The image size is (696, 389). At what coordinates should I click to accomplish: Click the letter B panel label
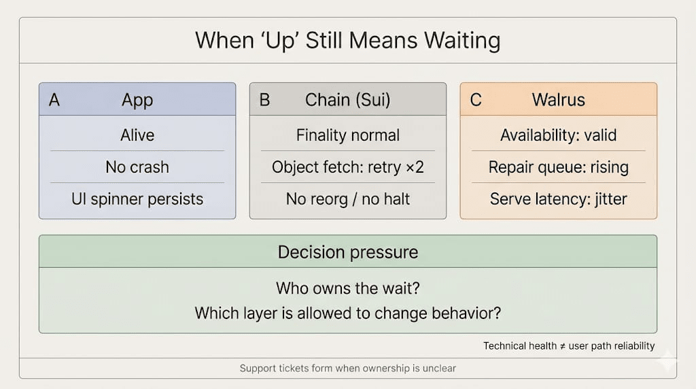pyautogui.click(x=265, y=100)
